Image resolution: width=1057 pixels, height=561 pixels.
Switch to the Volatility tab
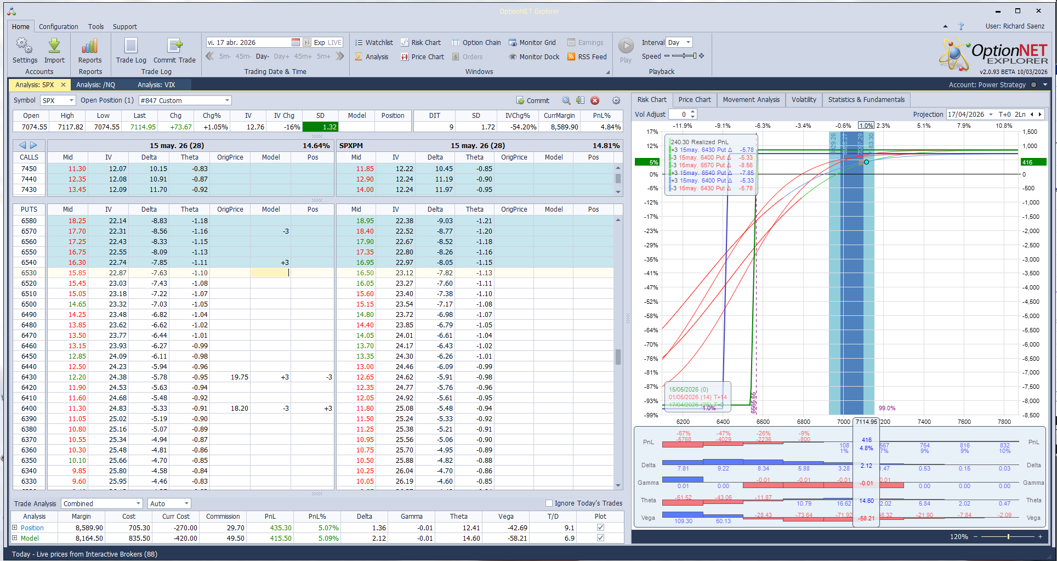804,100
